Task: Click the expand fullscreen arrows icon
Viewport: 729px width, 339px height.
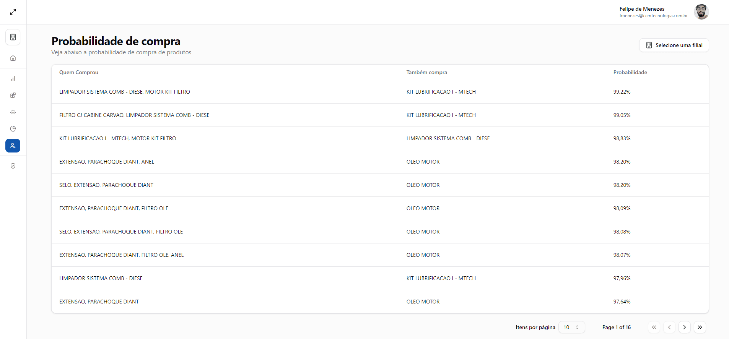Action: pyautogui.click(x=13, y=12)
